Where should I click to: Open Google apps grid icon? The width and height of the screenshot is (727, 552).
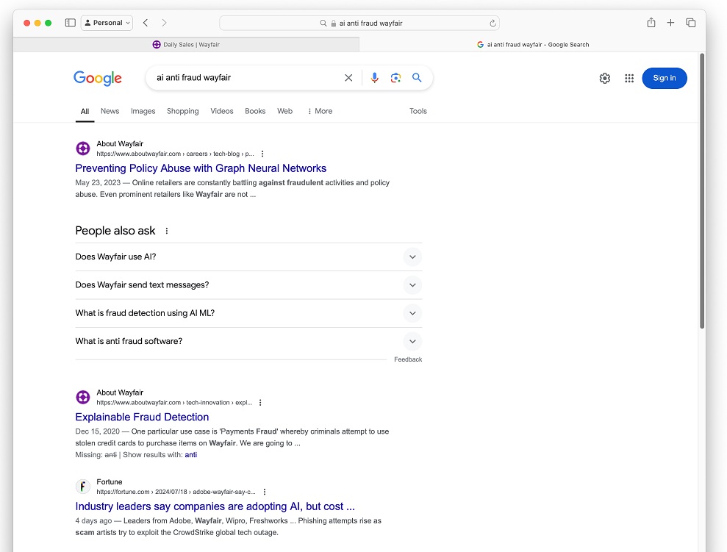click(629, 79)
